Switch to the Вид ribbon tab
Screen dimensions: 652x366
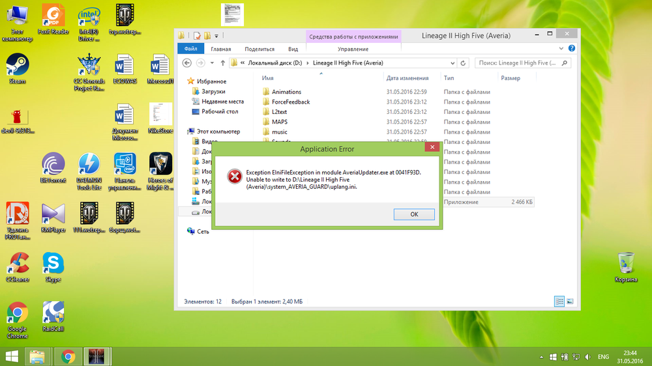pos(293,49)
